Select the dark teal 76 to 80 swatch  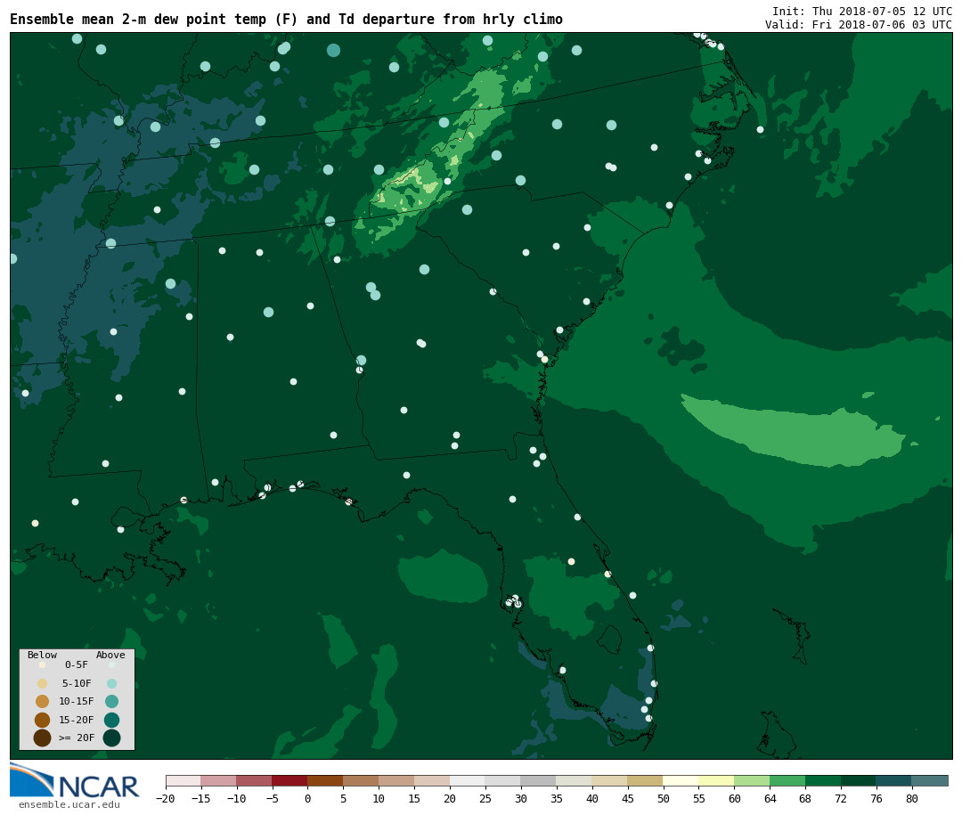tap(894, 780)
